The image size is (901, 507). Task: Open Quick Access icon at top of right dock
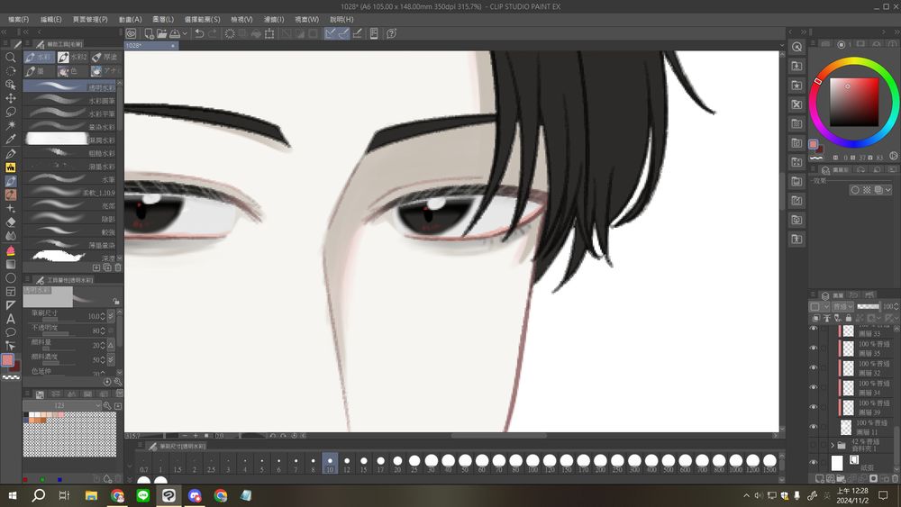pos(796,47)
